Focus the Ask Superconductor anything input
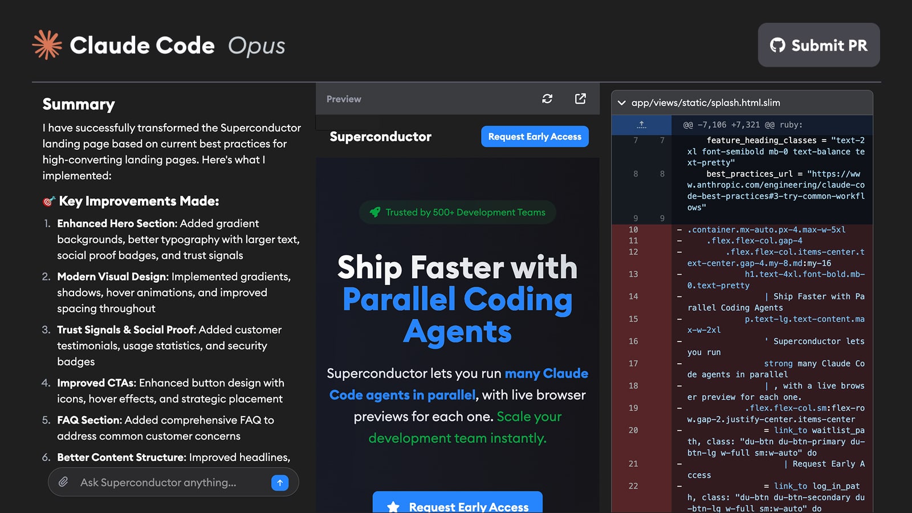 click(x=173, y=482)
